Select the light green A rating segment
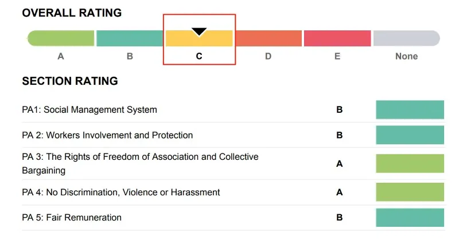Screen dimensions: 459x248 (x=61, y=38)
